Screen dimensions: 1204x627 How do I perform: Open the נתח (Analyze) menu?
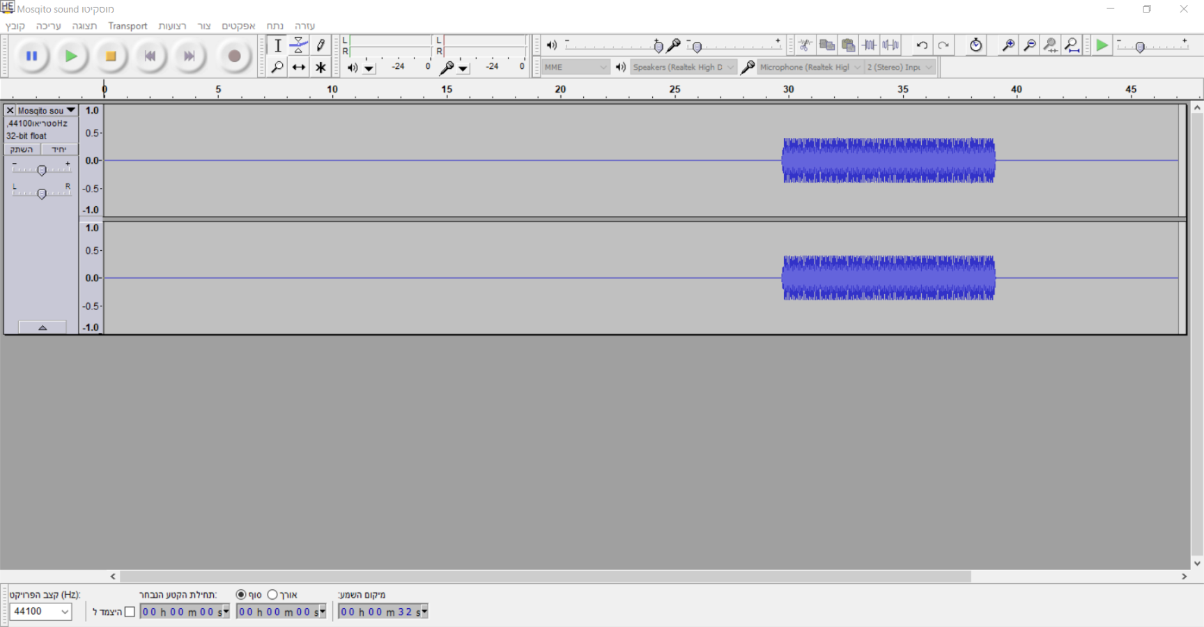[x=275, y=26]
